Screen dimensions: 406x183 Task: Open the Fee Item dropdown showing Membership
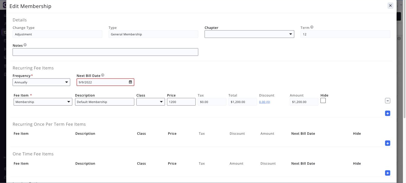(x=43, y=102)
